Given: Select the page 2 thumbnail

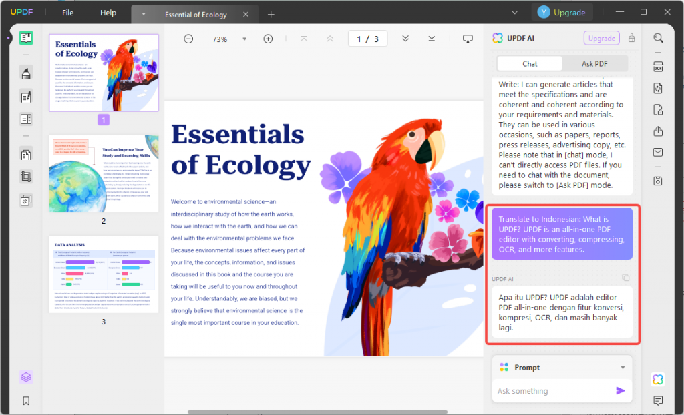Looking at the screenshot, I should pos(103,173).
